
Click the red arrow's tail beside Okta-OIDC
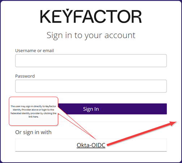pos(108,145)
